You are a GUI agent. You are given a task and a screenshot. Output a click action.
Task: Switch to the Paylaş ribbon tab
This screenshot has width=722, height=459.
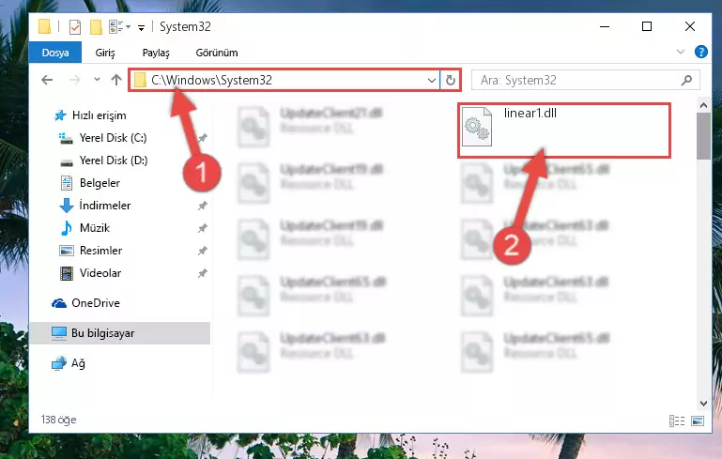(156, 53)
